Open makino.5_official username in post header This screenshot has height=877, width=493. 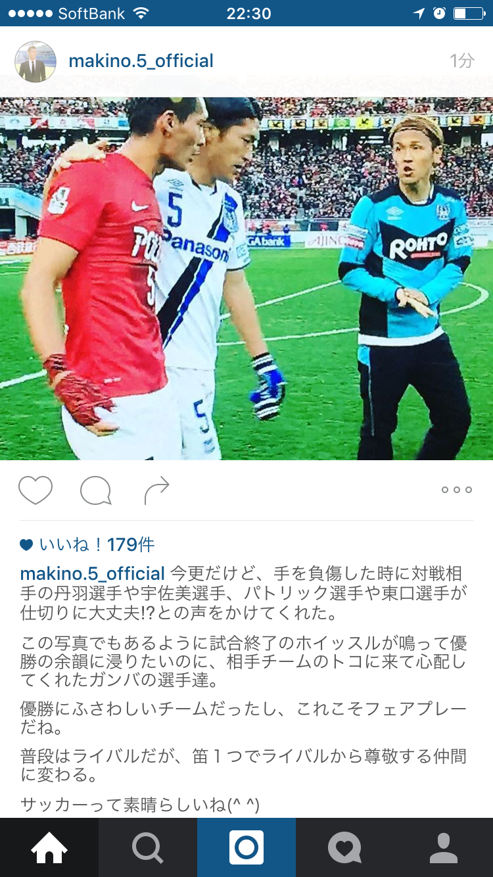[x=141, y=61]
